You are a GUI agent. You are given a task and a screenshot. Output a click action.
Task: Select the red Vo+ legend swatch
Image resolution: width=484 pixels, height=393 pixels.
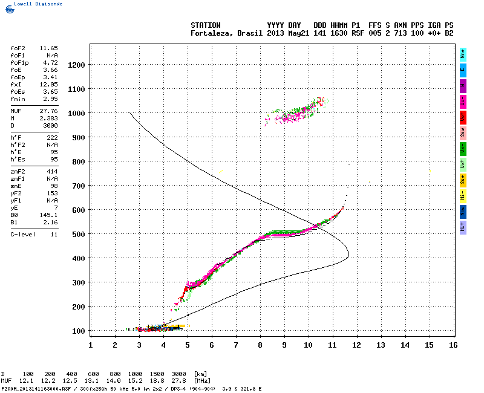(463, 117)
